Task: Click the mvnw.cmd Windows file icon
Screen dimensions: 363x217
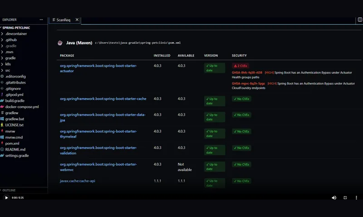Action: pos(2,137)
